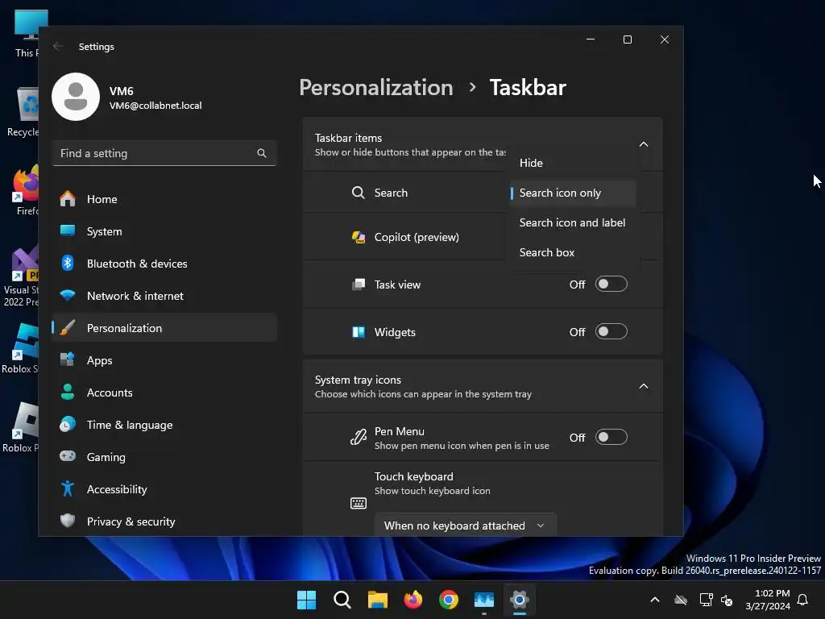
Task: Go to Bluetooth & devices
Action: [x=164, y=264]
